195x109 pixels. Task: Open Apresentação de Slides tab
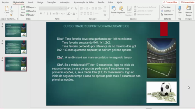(83, 2)
